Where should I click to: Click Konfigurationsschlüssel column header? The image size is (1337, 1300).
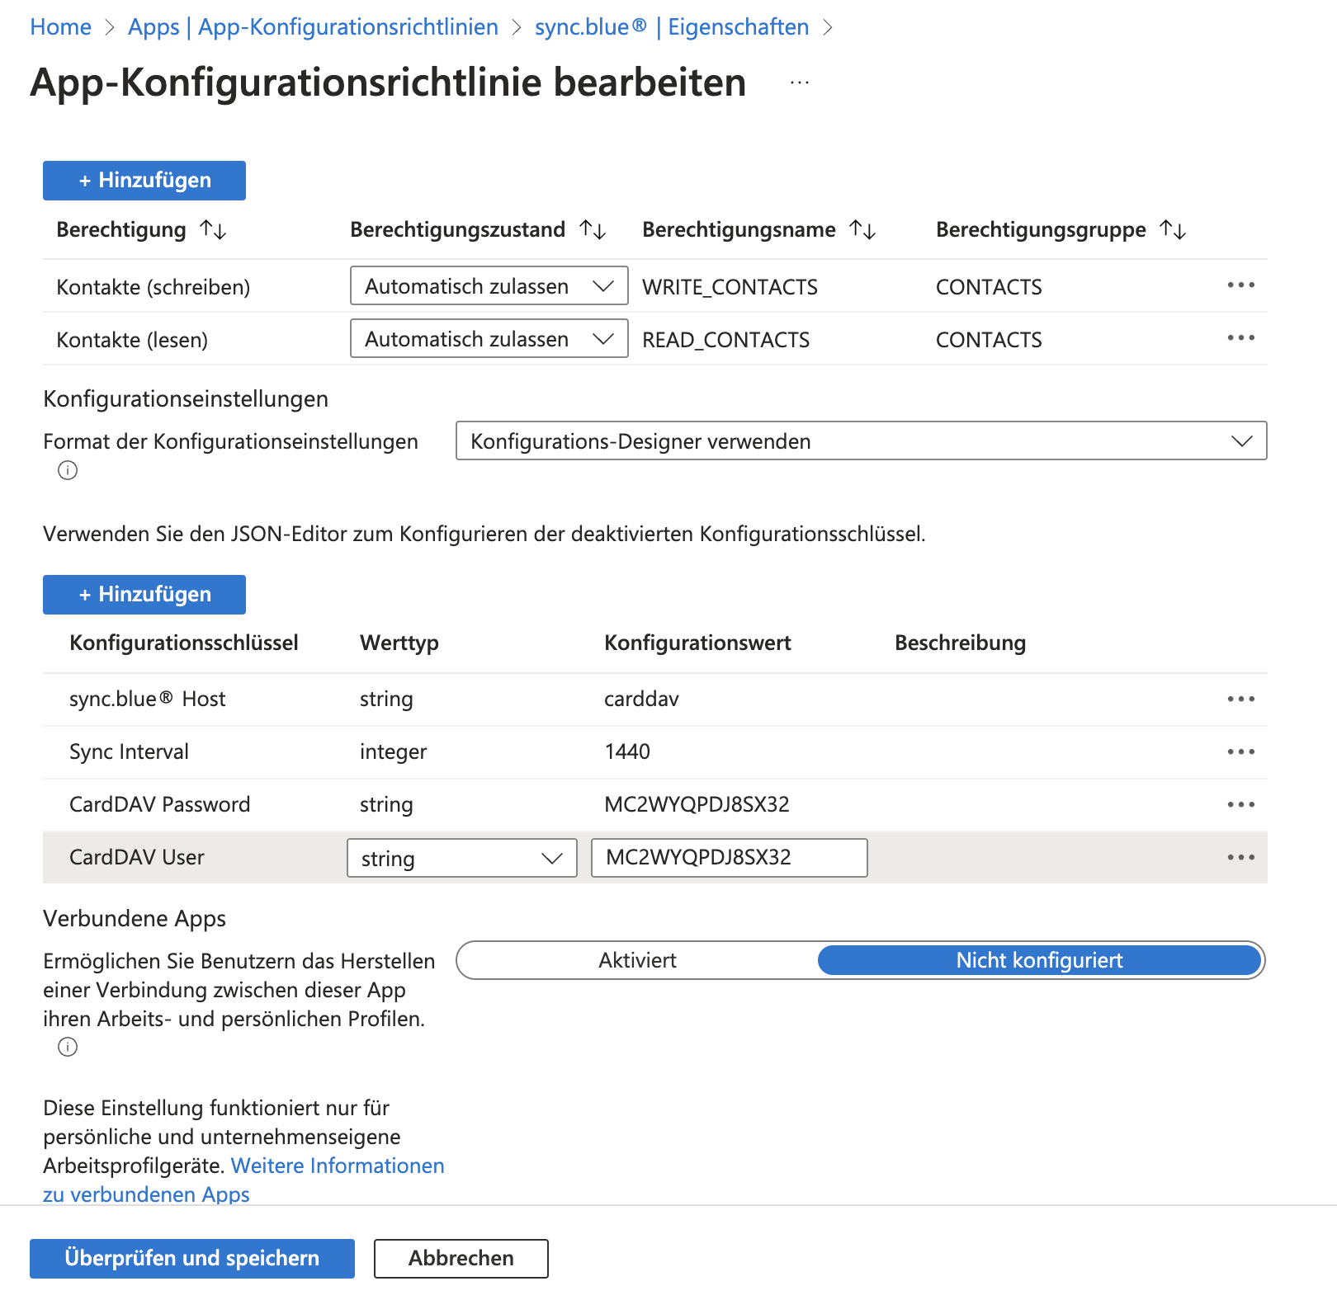(184, 643)
